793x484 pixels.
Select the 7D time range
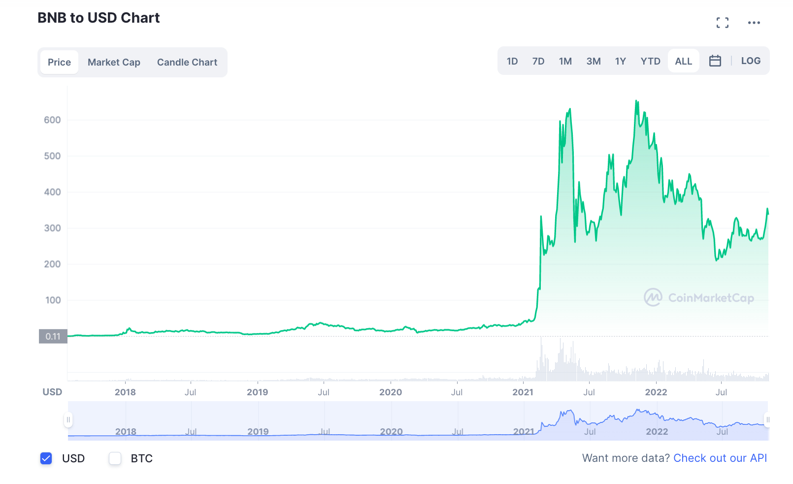point(538,60)
